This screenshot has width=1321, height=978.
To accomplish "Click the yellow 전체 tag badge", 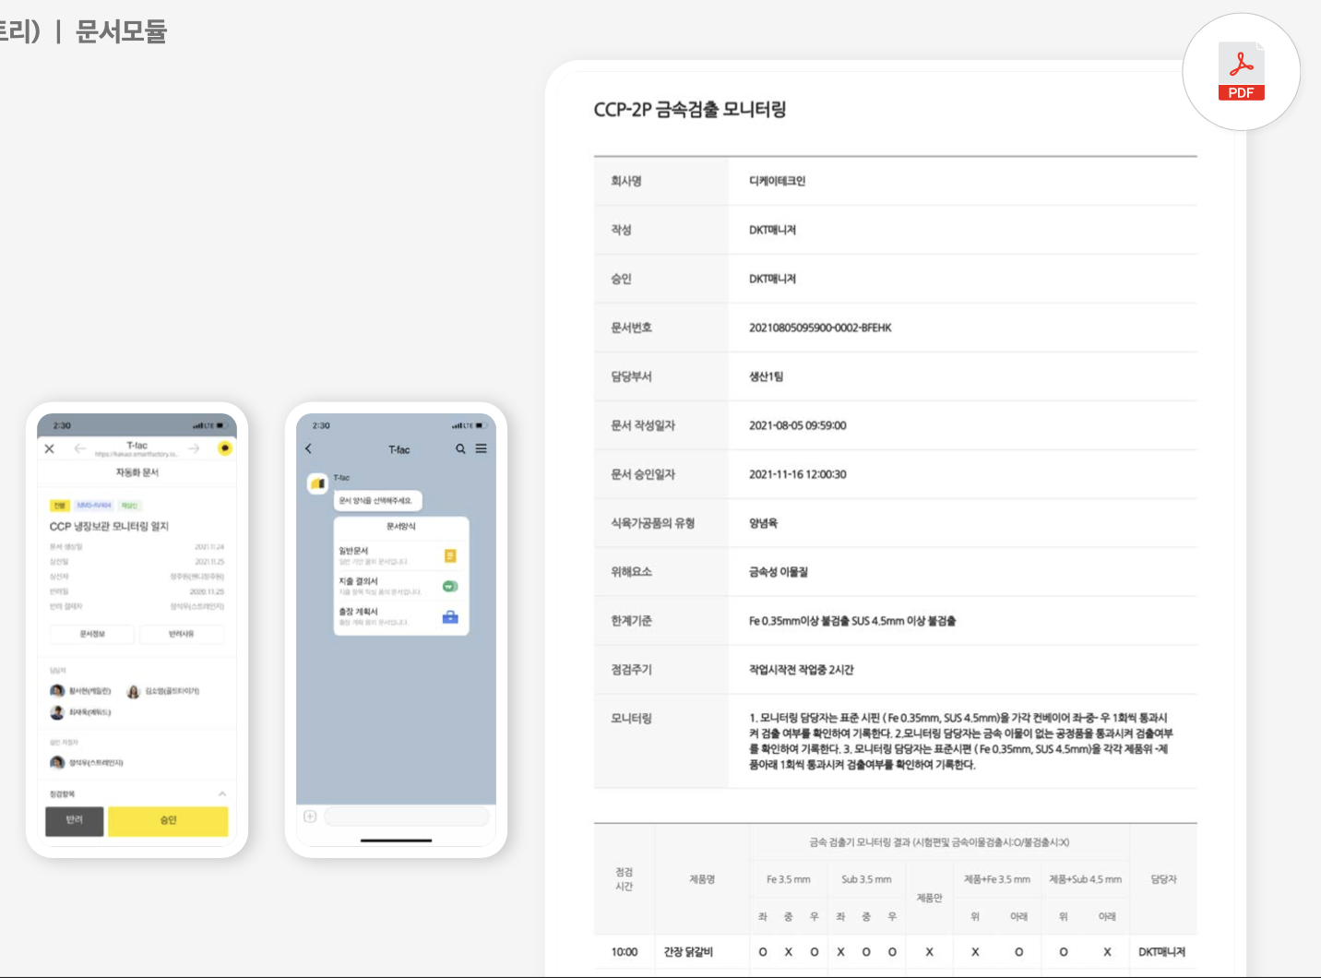I will pyautogui.click(x=59, y=506).
